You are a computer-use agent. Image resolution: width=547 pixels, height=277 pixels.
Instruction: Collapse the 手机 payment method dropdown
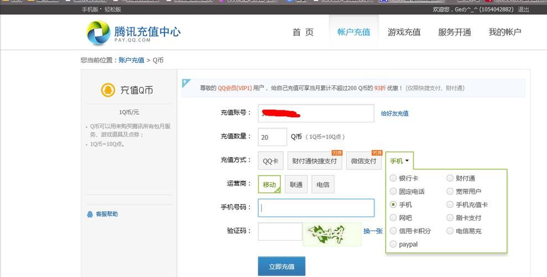coord(399,161)
